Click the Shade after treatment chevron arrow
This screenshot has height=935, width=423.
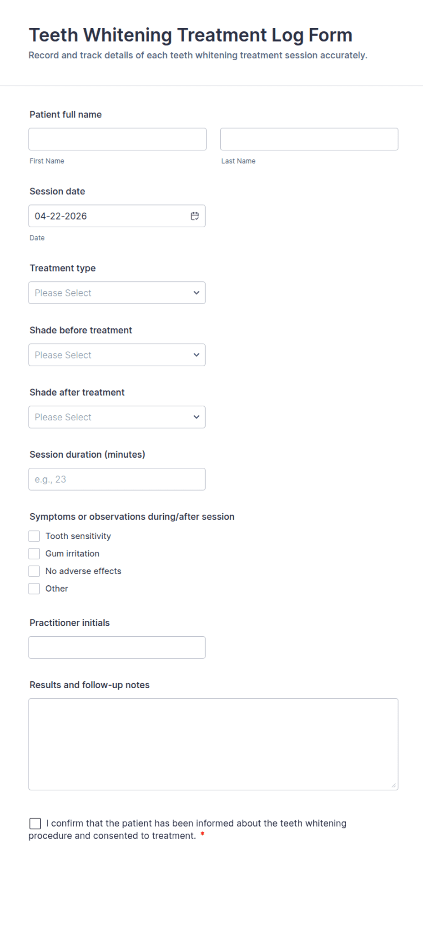[x=196, y=417]
